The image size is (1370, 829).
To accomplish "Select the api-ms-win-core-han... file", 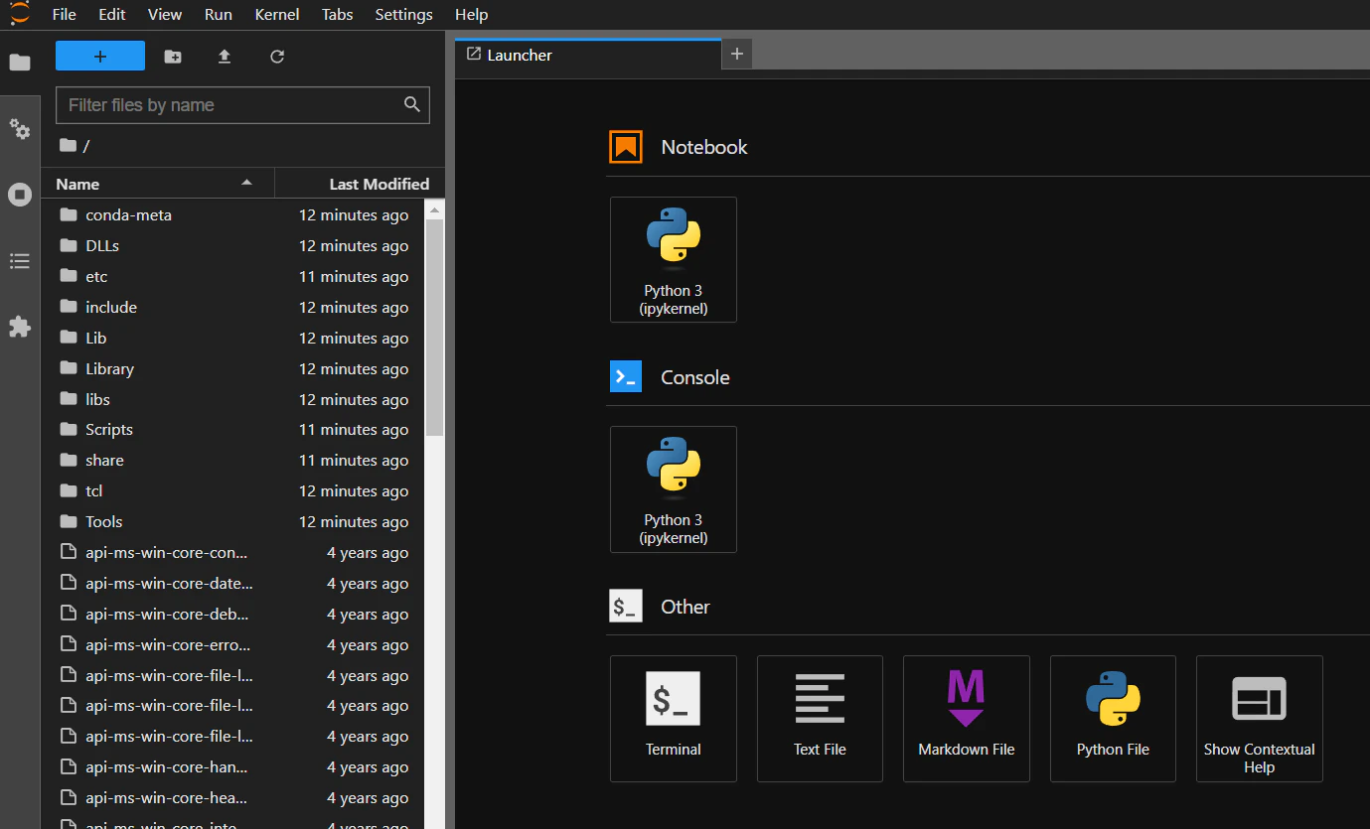I will 232,767.
